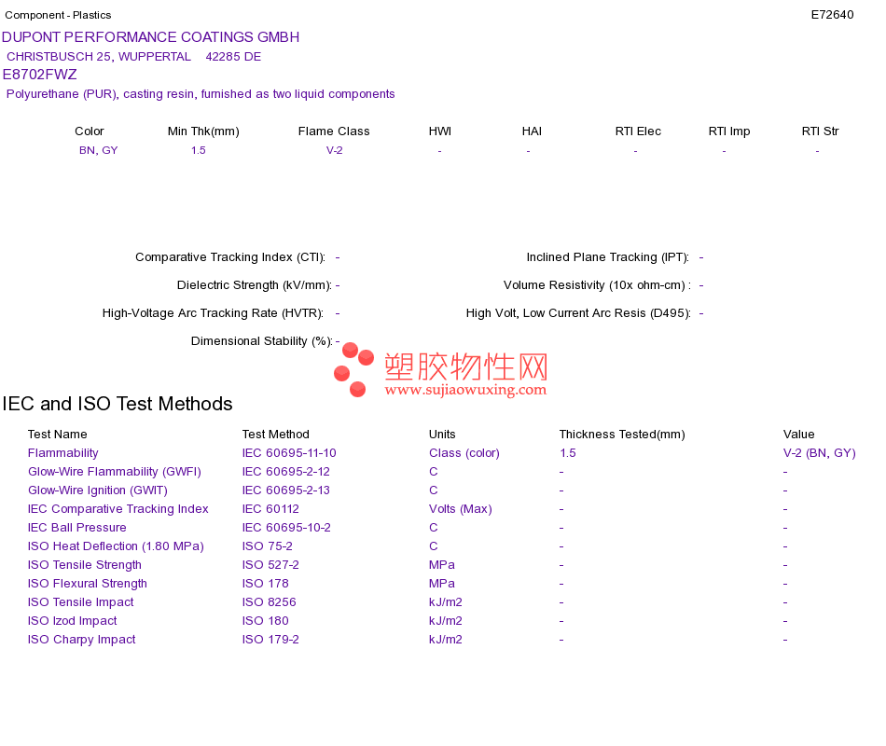Click the IEC and ISO Test Methods heading
The image size is (886, 746).
pos(118,404)
